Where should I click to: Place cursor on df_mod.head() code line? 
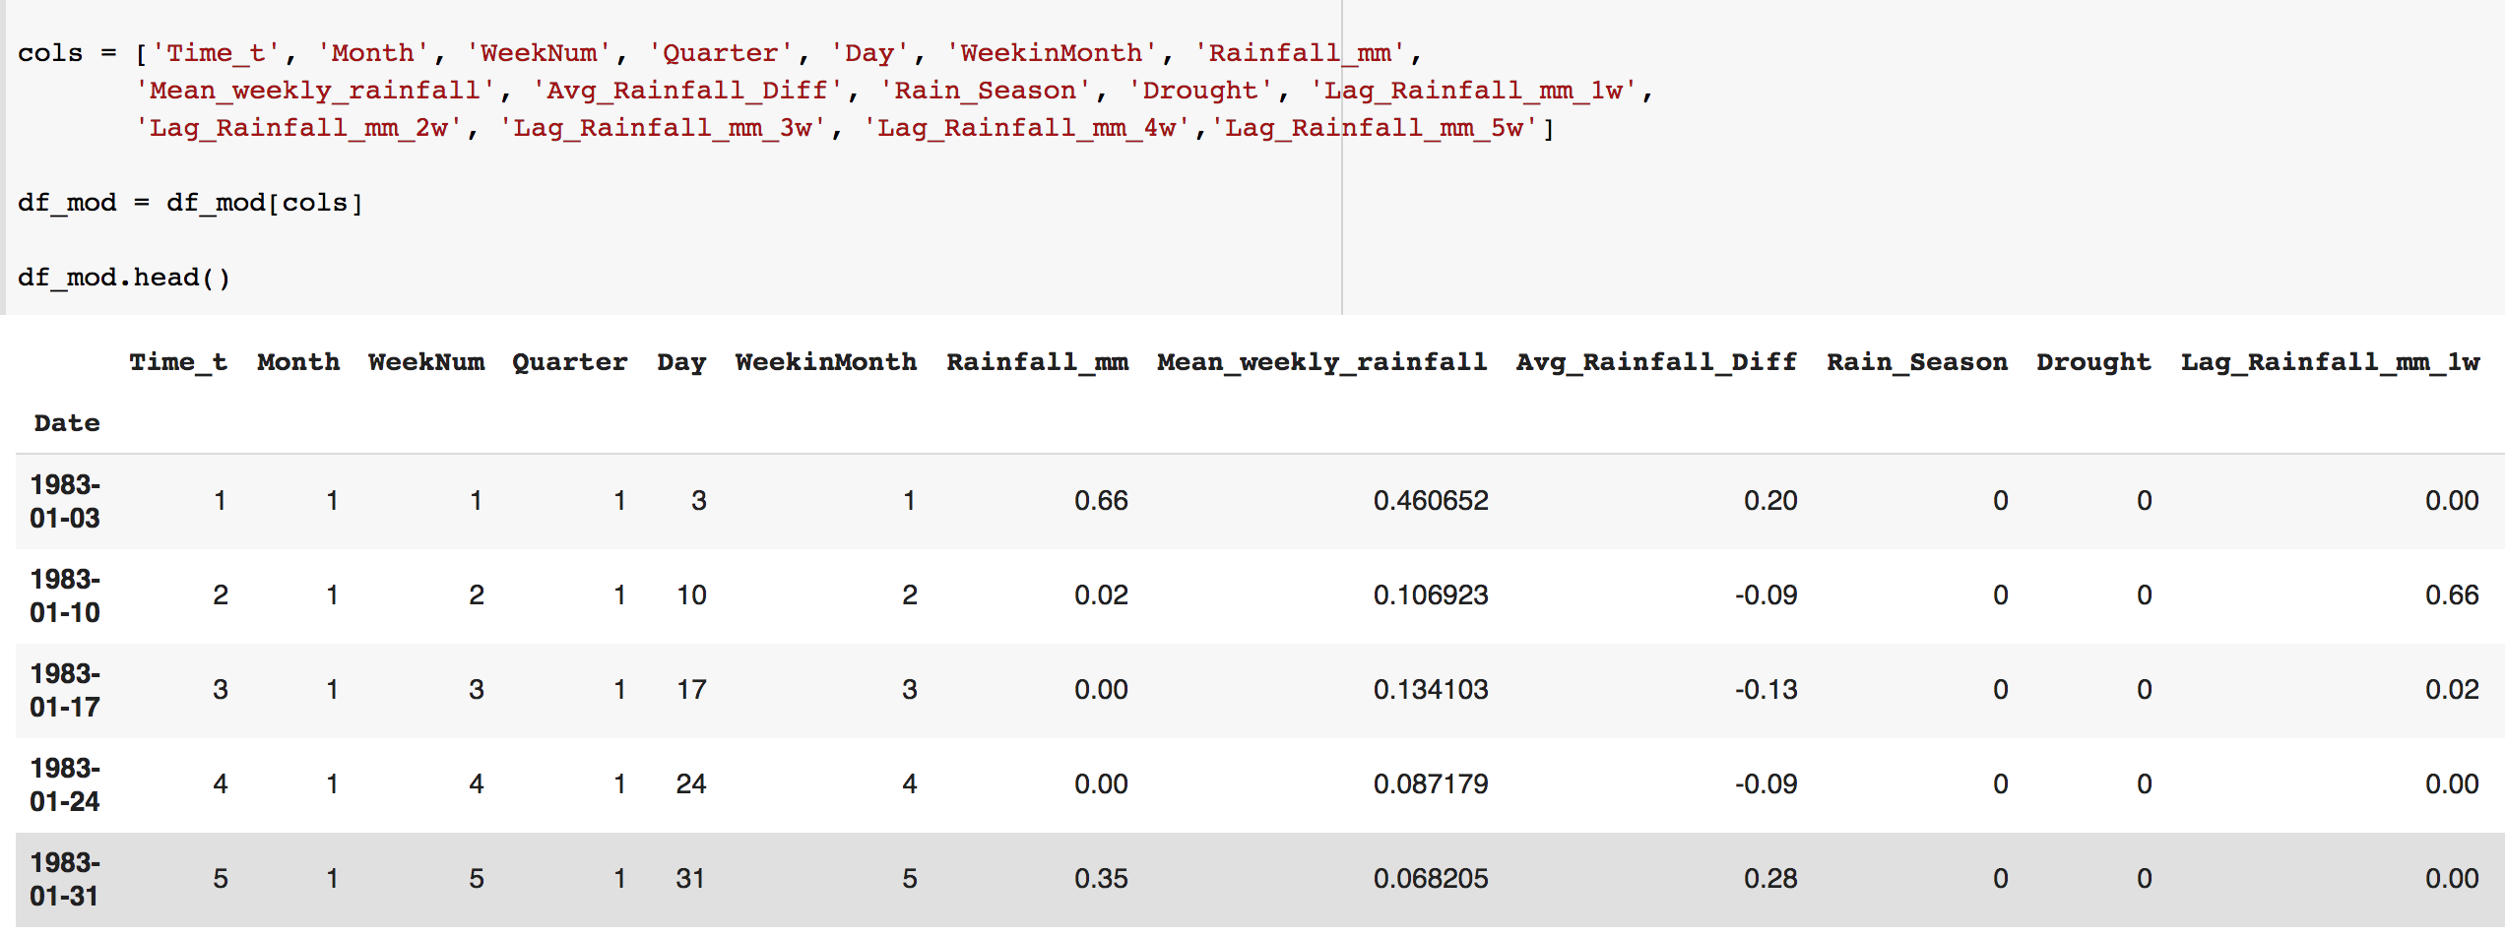click(x=124, y=278)
